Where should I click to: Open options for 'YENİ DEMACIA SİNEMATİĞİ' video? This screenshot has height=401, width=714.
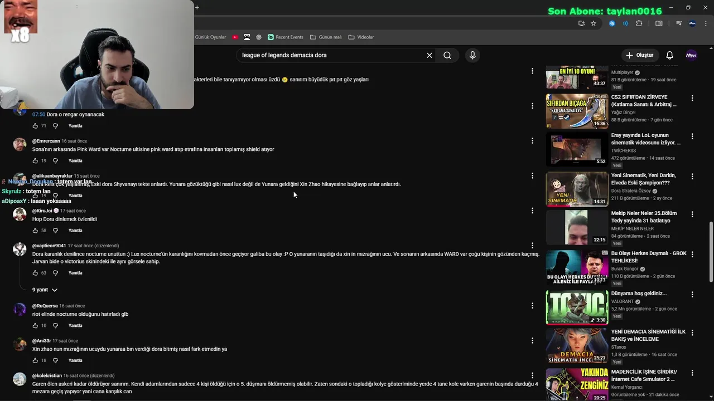[692, 332]
